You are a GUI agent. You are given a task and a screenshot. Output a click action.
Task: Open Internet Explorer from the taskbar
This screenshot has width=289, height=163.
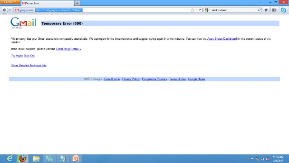(x=10, y=158)
